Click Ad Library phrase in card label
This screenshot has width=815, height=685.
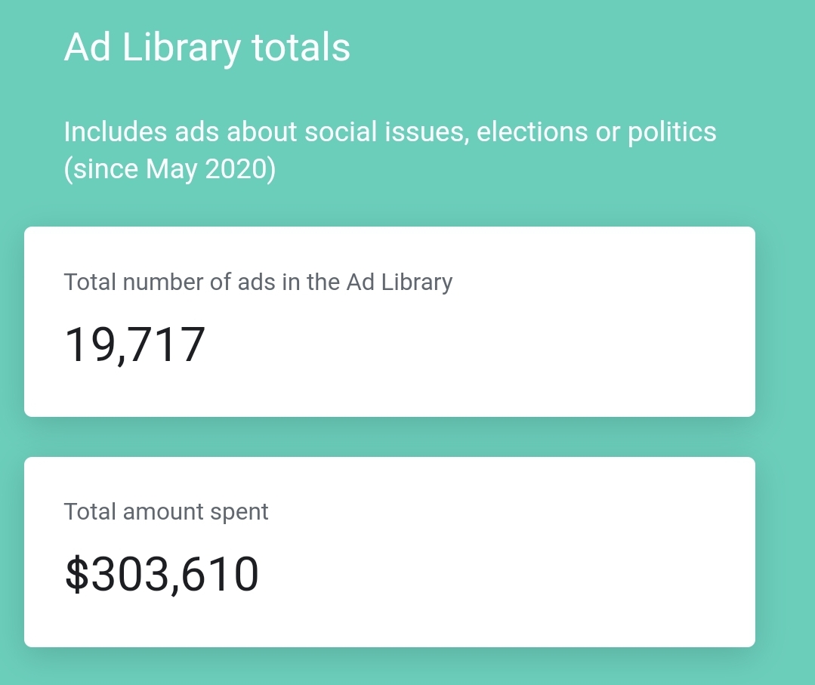point(399,282)
